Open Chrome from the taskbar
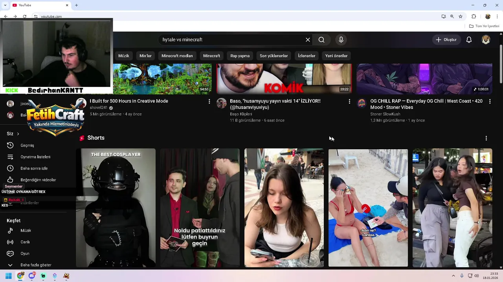 pyautogui.click(x=20, y=276)
